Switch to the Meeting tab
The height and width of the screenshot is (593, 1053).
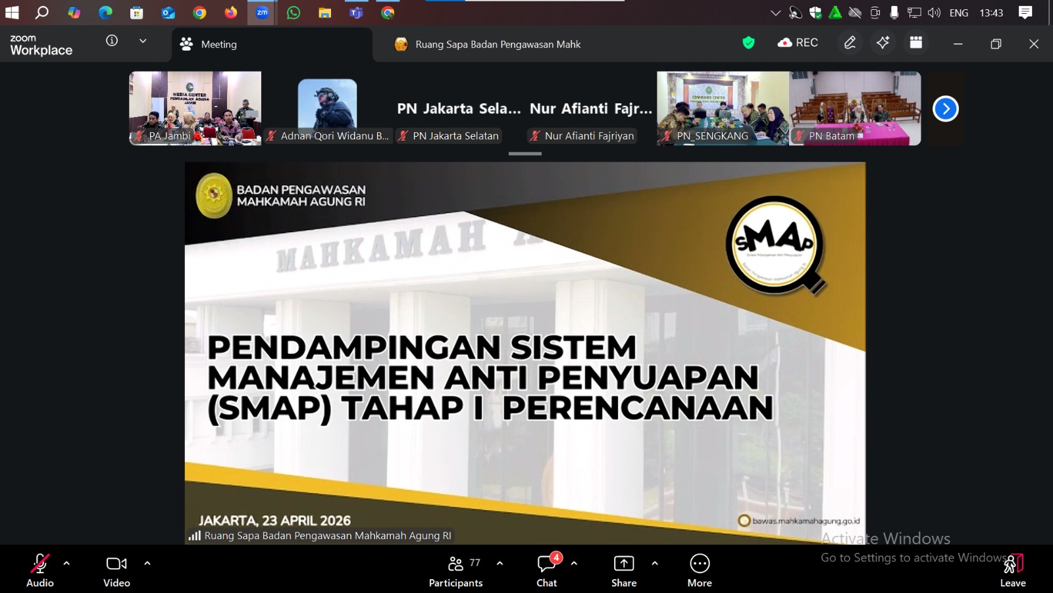(x=272, y=45)
